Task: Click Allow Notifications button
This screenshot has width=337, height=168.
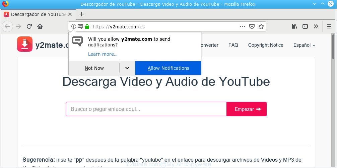Action: 168,68
